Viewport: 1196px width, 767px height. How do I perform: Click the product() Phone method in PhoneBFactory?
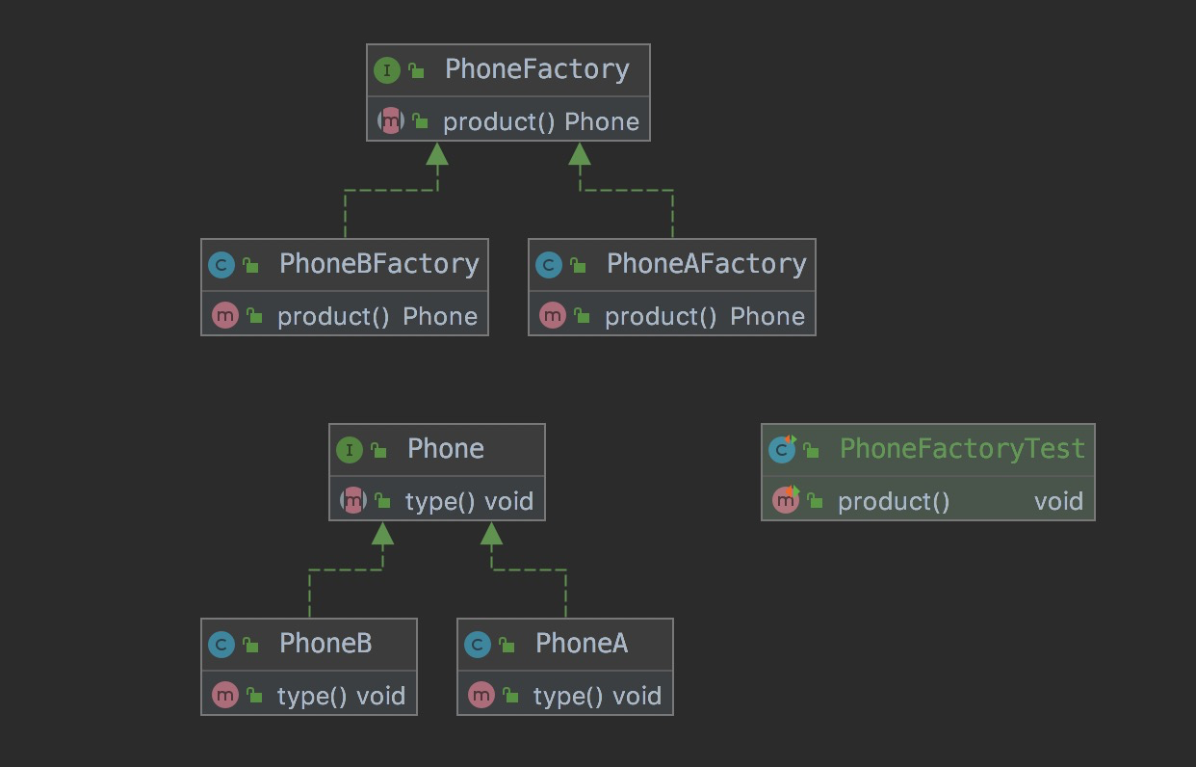point(377,317)
